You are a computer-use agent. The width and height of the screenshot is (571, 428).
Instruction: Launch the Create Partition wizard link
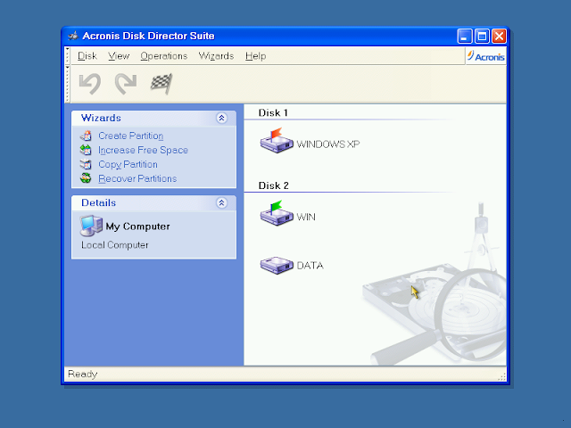pos(131,136)
